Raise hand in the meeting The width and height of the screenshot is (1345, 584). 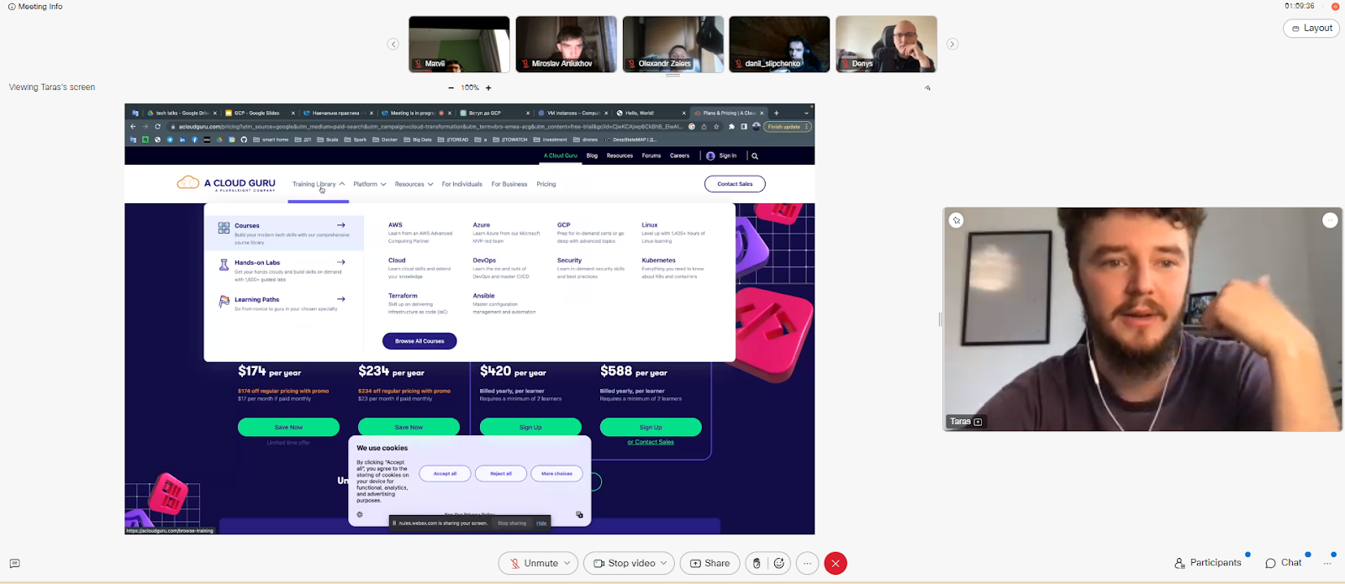click(x=757, y=563)
